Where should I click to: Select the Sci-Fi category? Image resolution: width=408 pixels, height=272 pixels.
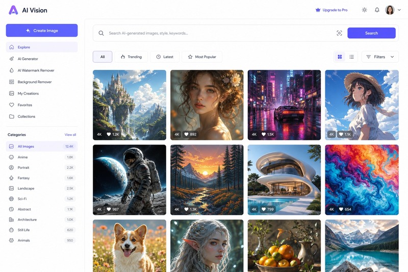tap(42, 199)
